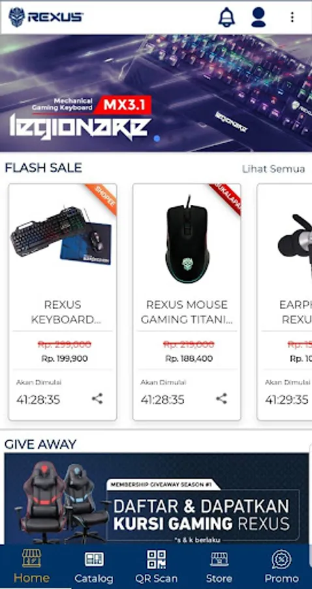The height and width of the screenshot is (589, 312).
Task: Open the Rexus gaming mouse product image
Action: point(187,240)
